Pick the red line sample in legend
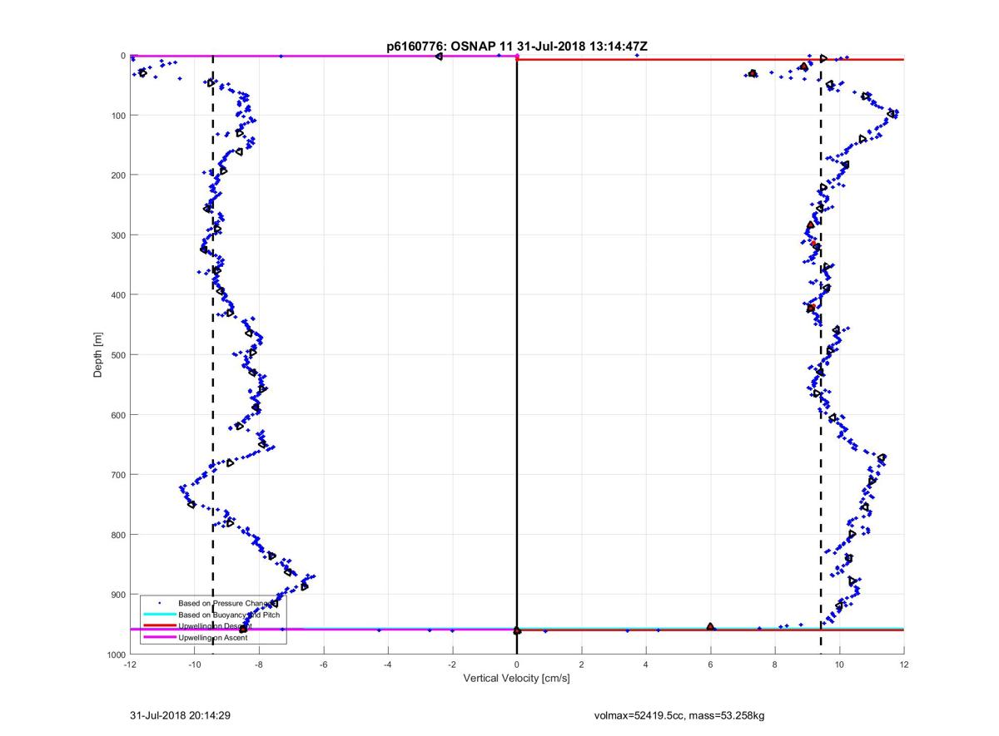 [159, 625]
